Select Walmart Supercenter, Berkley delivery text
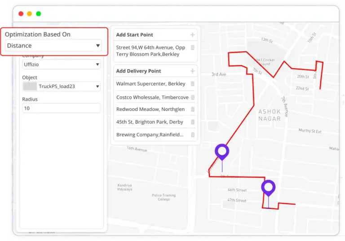Image resolution: width=345 pixels, height=241 pixels. (x=150, y=84)
